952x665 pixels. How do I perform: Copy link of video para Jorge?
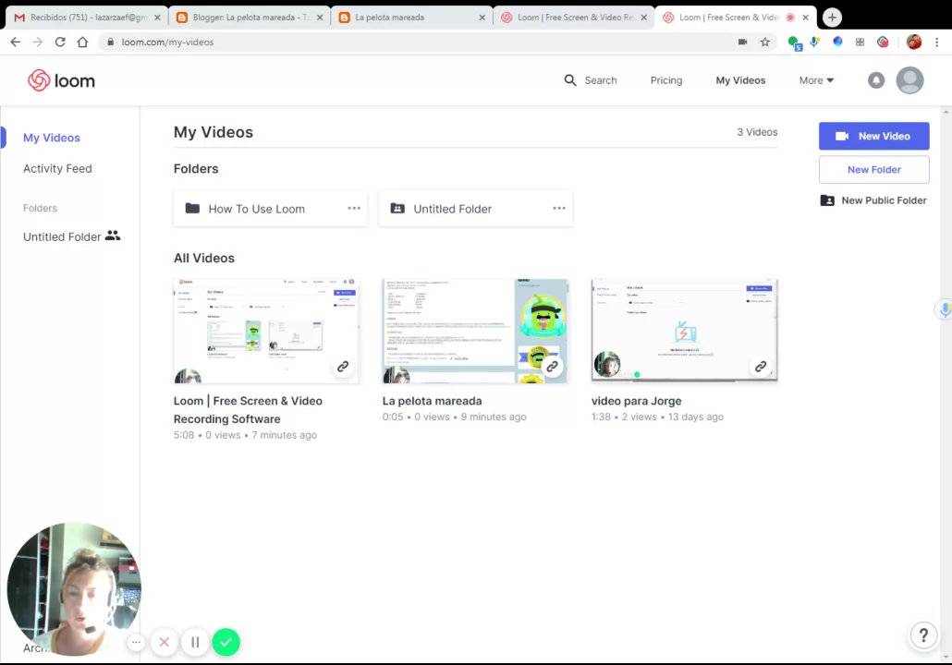pyautogui.click(x=761, y=367)
